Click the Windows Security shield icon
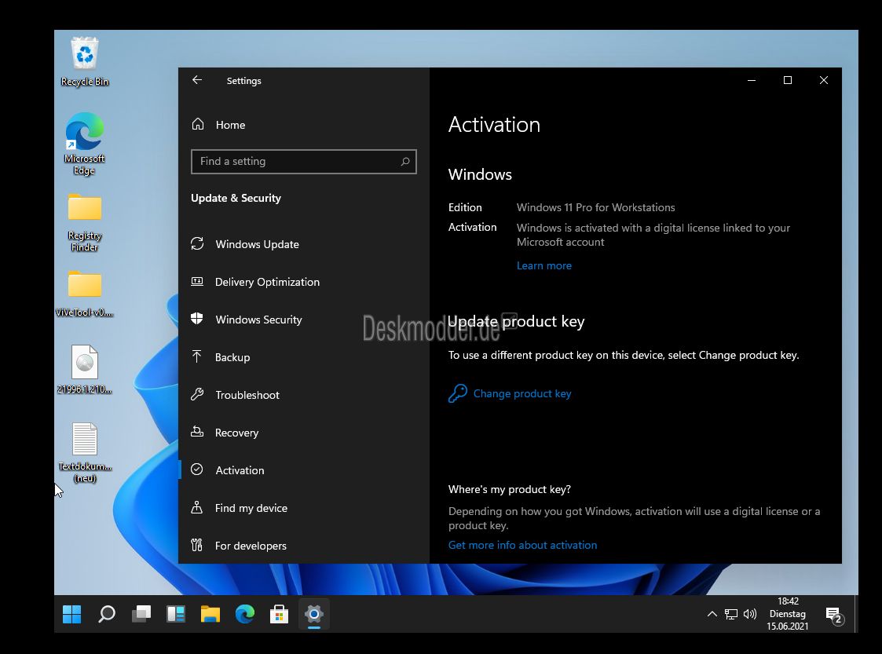The width and height of the screenshot is (882, 654). [x=197, y=319]
